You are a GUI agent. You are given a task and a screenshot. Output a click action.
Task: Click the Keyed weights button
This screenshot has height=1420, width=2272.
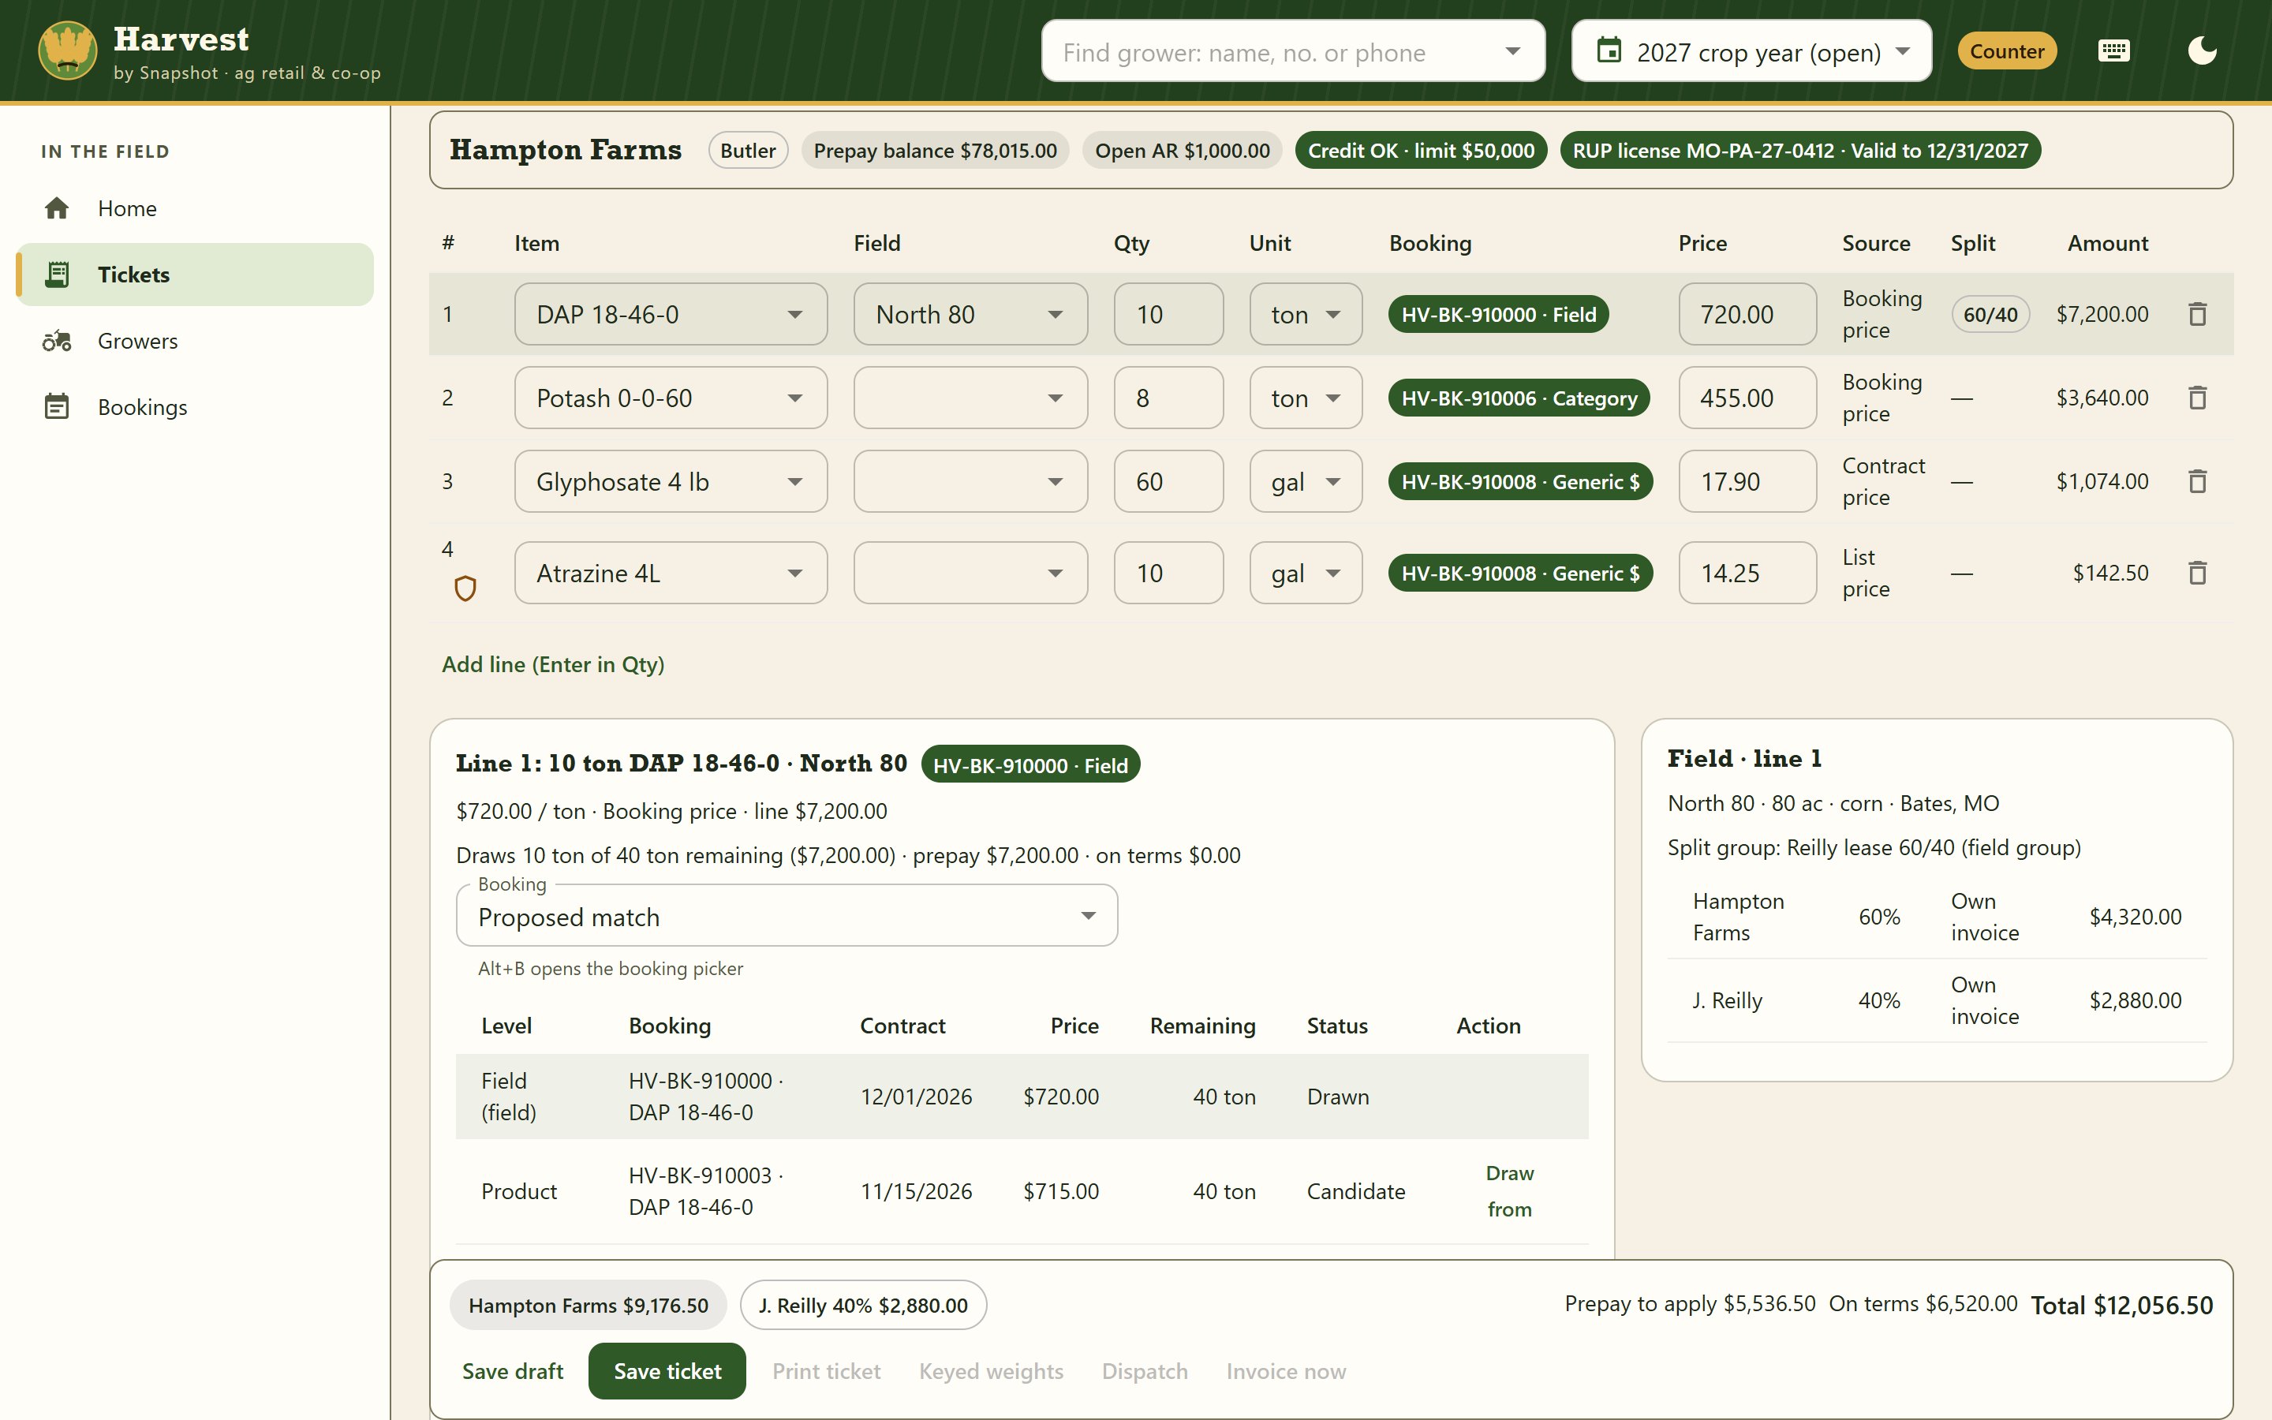point(991,1370)
